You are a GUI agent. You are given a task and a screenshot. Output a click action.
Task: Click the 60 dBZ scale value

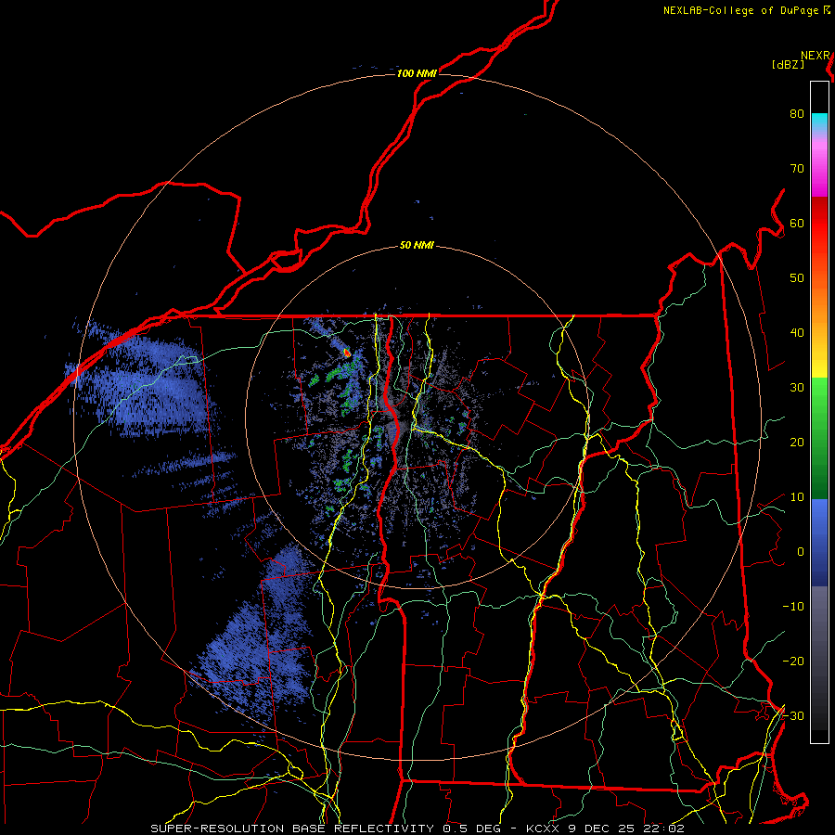(797, 223)
